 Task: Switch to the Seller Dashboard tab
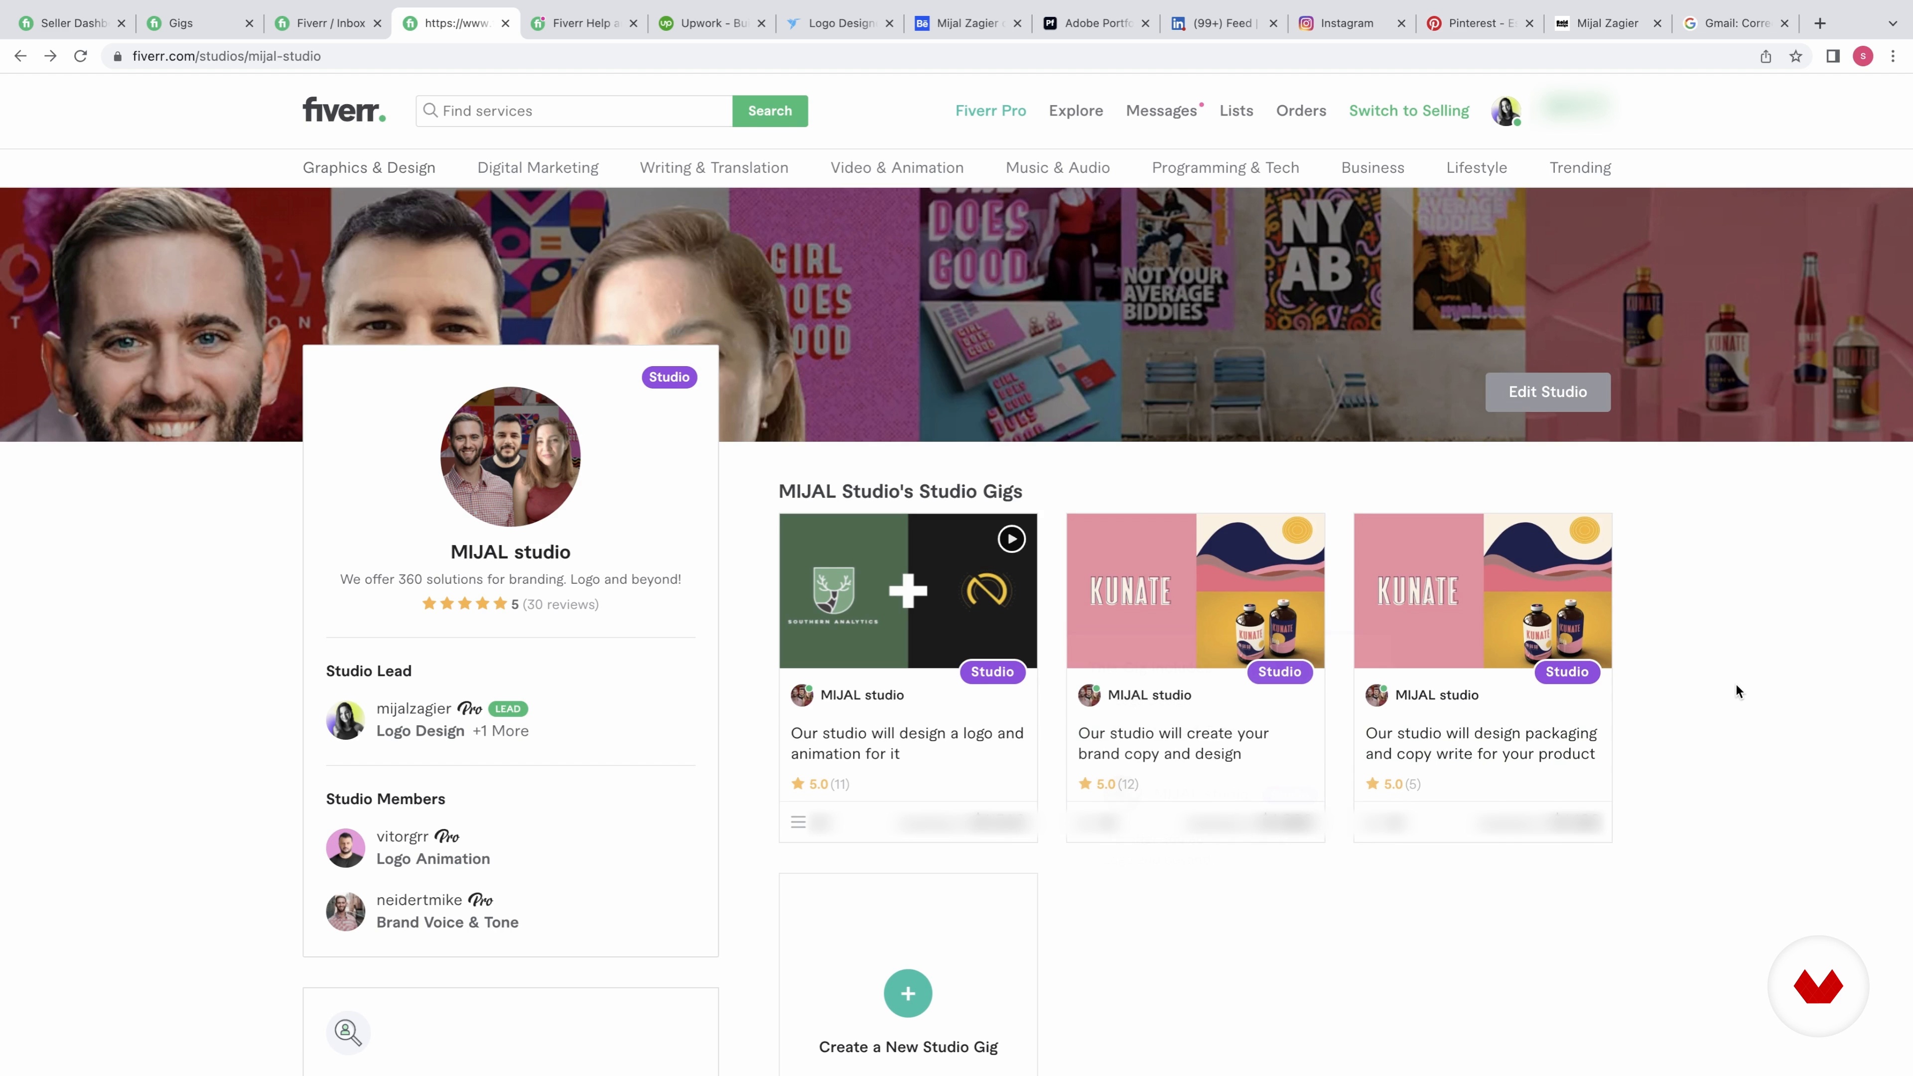(x=73, y=23)
